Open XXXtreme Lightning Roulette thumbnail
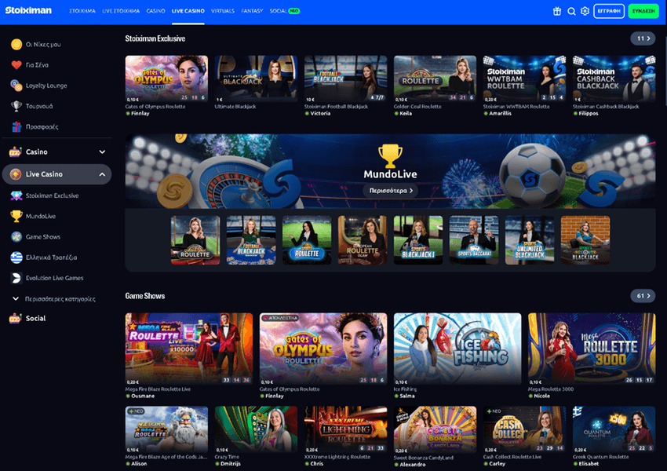 346,429
